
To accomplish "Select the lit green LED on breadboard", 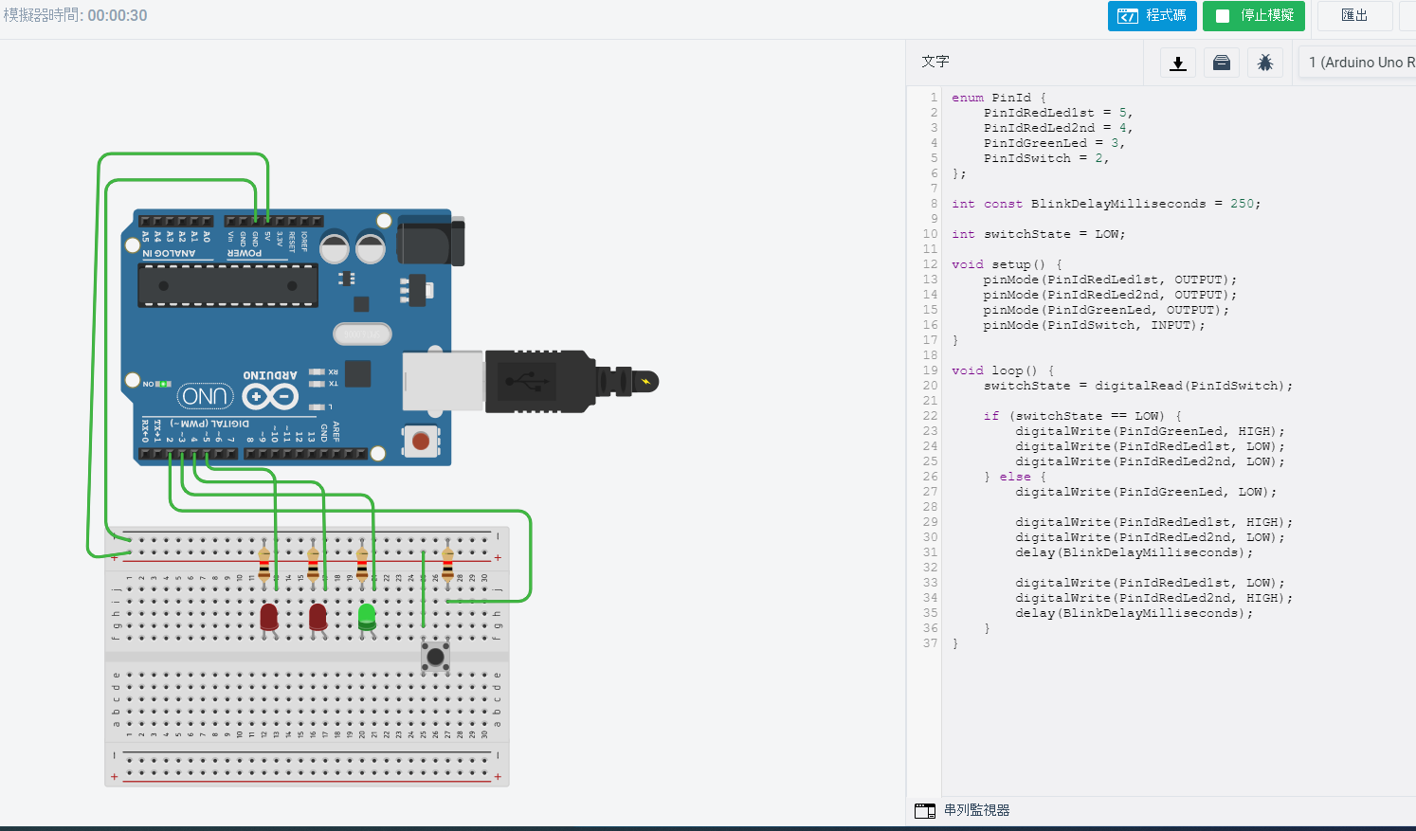I will click(x=367, y=616).
